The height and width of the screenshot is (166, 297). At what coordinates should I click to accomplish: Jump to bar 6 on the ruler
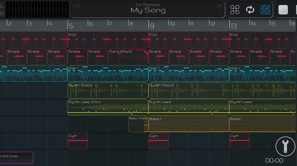coord(90,23)
